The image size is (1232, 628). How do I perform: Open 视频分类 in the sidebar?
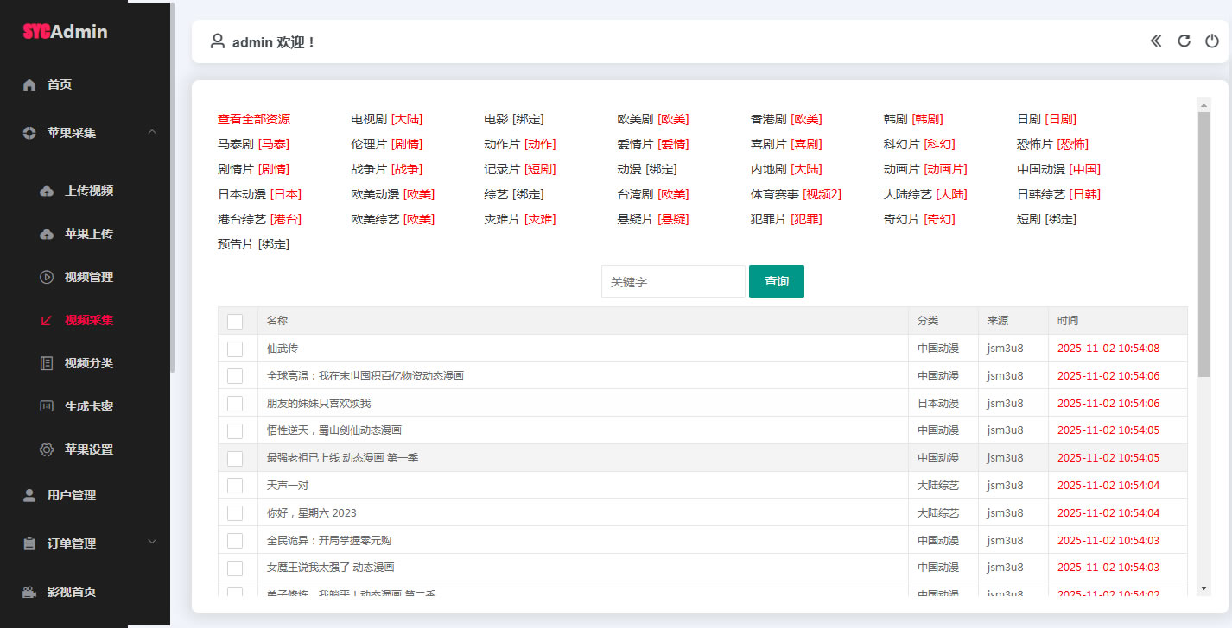coord(88,363)
